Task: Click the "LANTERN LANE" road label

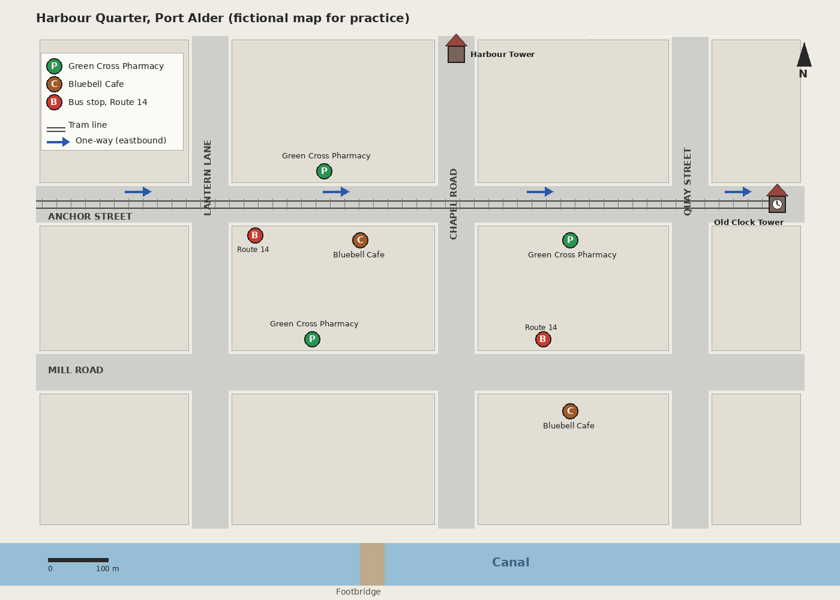Action: tap(208, 178)
